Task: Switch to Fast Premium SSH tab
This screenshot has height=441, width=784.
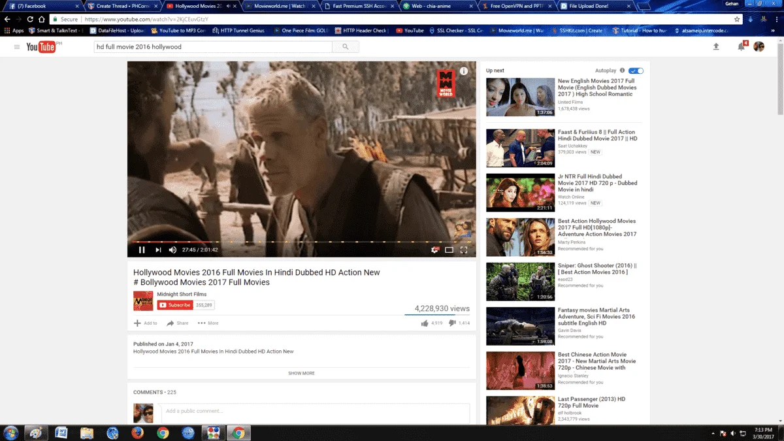Action: click(359, 6)
